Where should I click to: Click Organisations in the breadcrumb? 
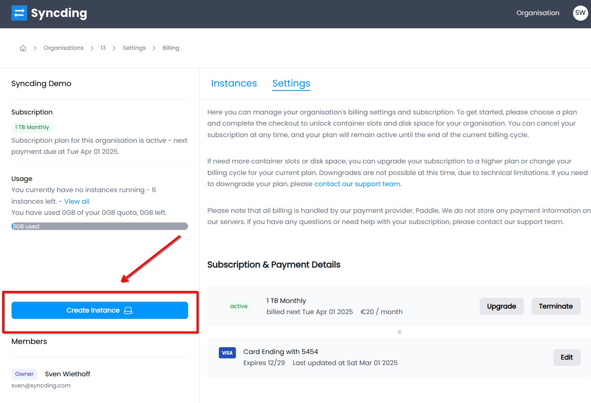coord(63,48)
